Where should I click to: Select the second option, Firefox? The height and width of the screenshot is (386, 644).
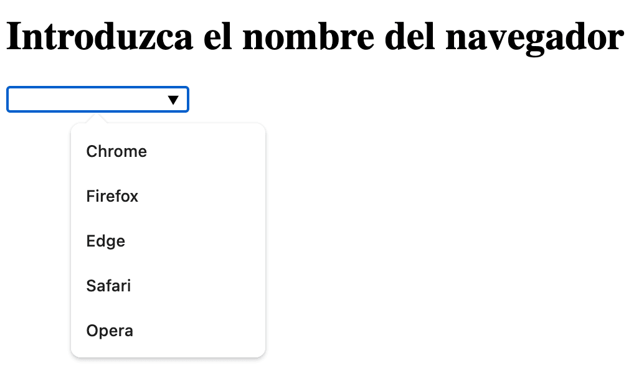click(x=112, y=197)
